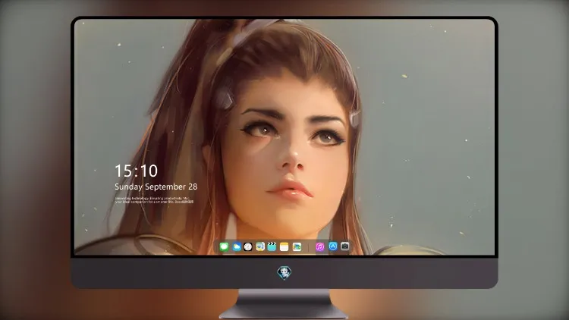Click the 15:10 time widget
Viewport: 569px width, 320px height.
(136, 171)
